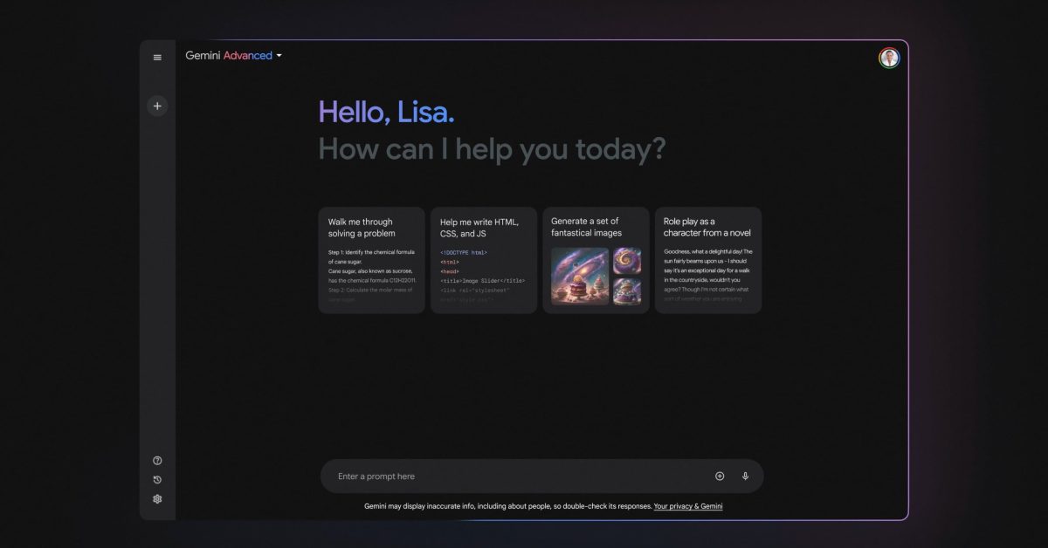
Task: Open Help via the question mark icon
Action: pyautogui.click(x=157, y=460)
